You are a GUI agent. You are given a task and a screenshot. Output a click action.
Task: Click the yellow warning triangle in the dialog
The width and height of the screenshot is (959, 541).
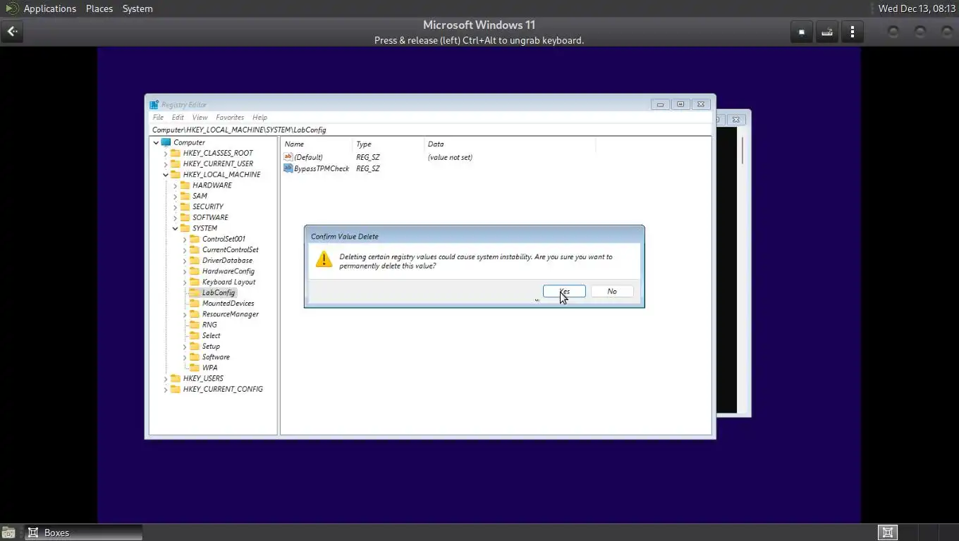[x=324, y=259]
